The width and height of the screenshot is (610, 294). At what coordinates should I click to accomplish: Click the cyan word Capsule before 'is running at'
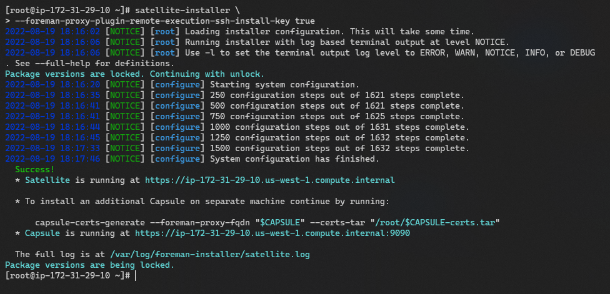pos(42,233)
